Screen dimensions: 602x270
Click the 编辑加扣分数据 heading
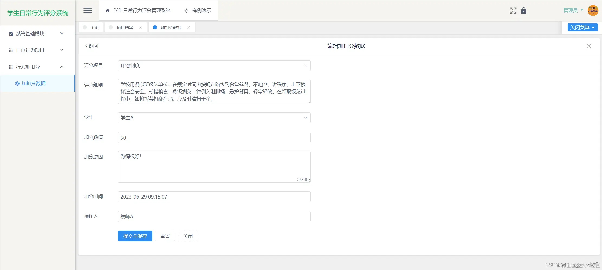[346, 46]
